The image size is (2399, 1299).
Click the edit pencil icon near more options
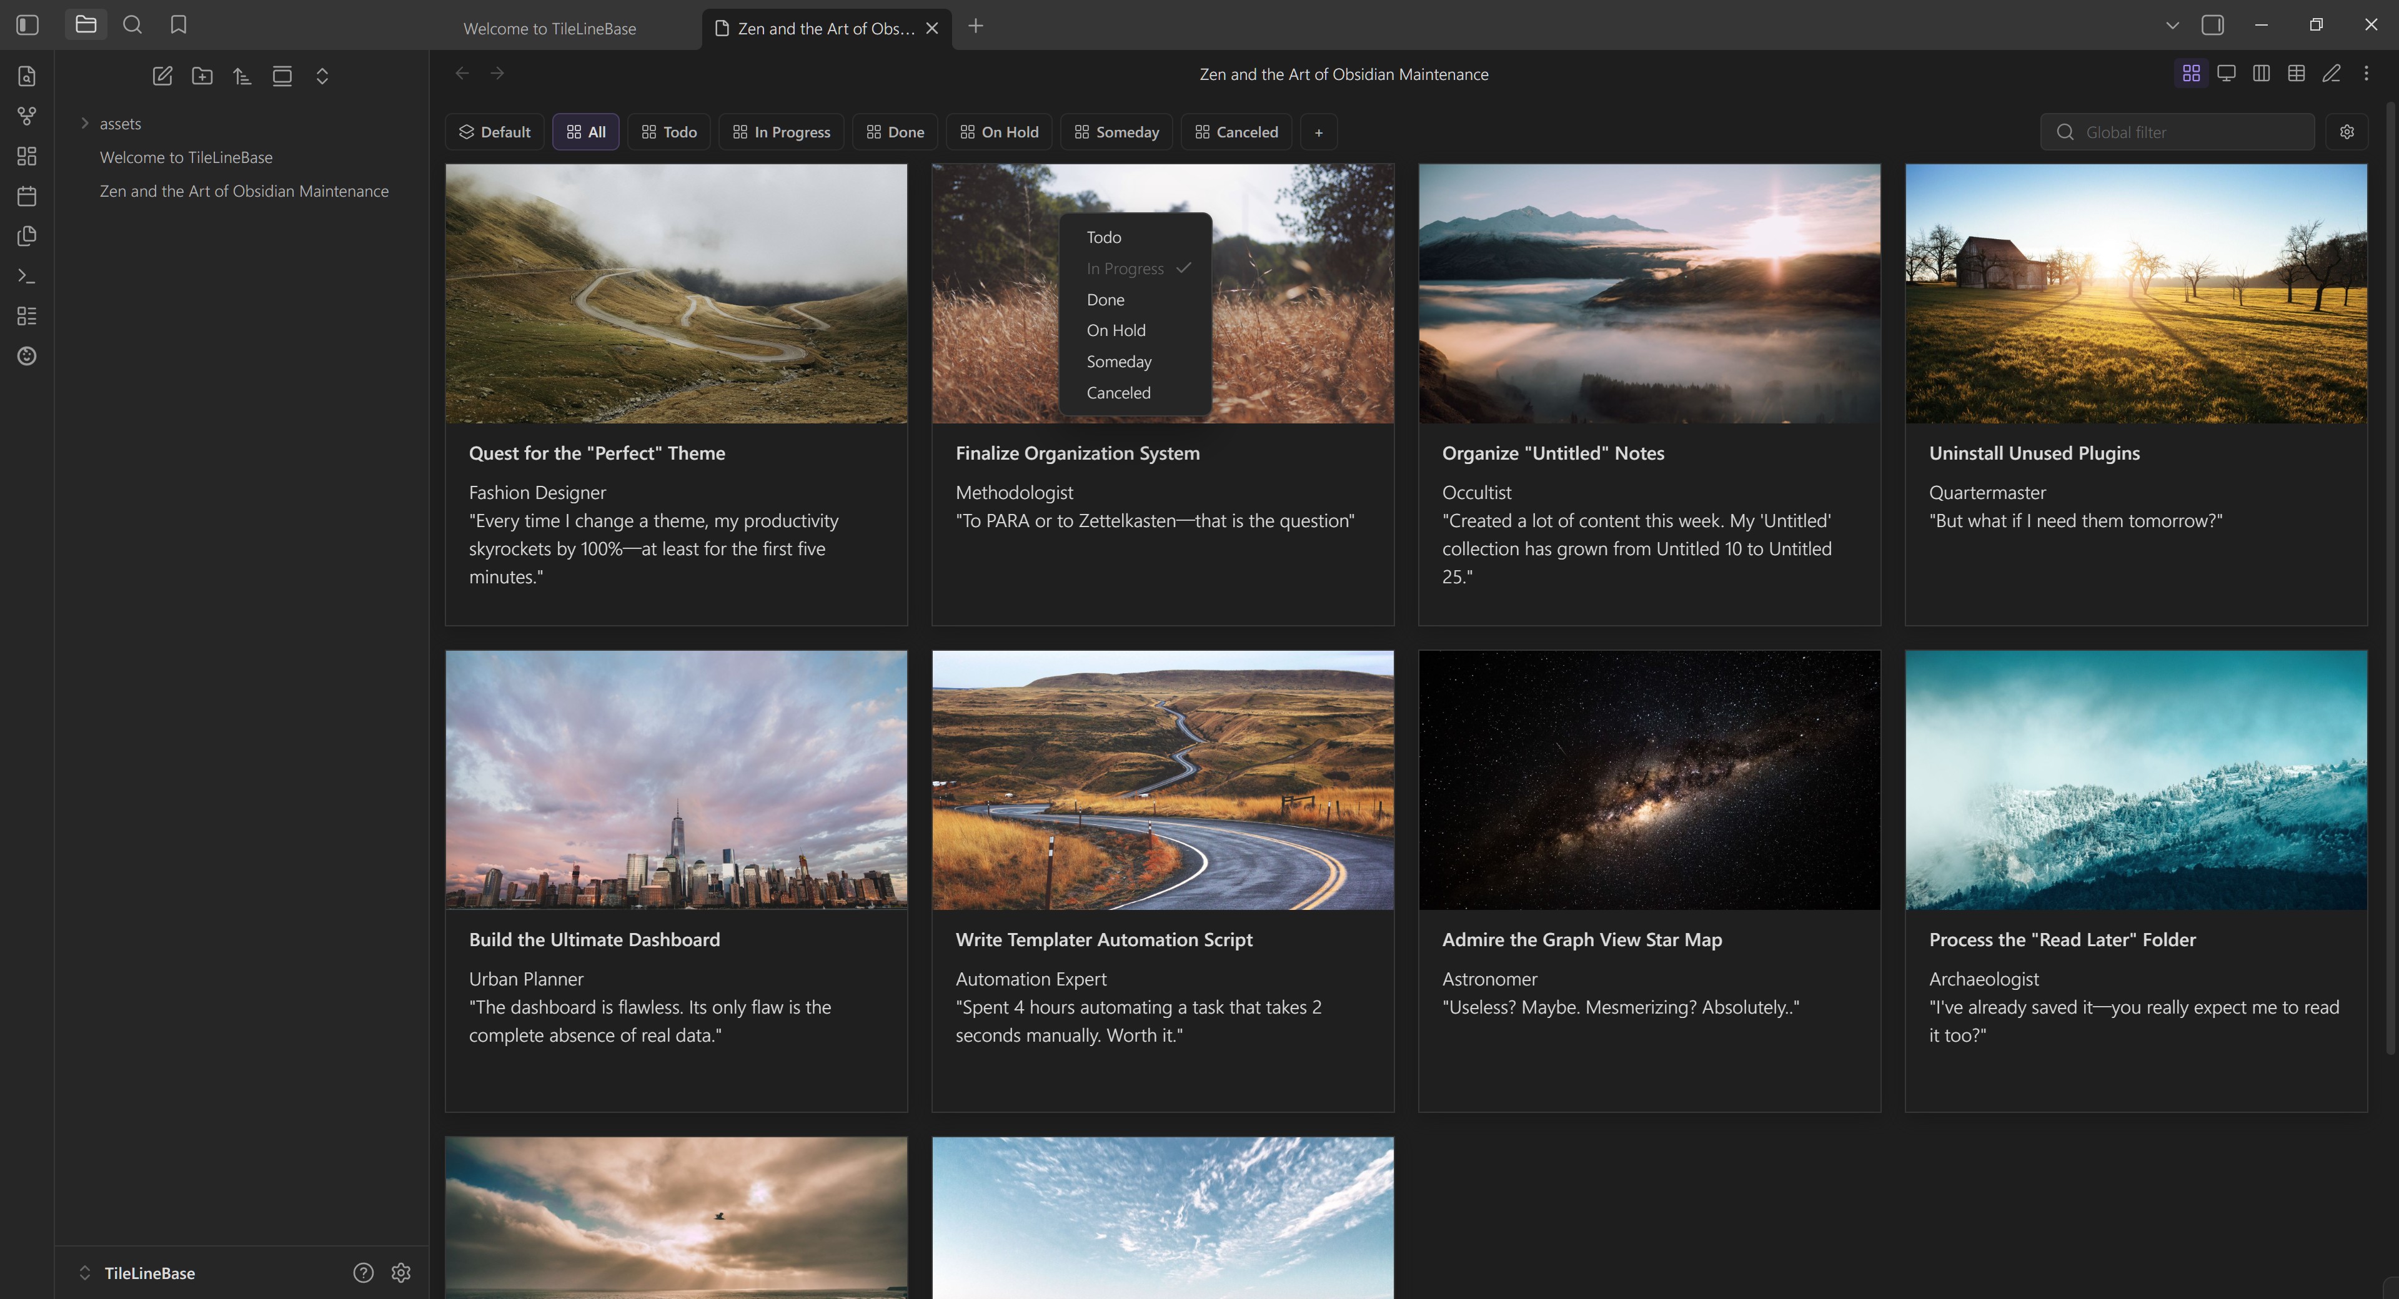[x=2331, y=72]
